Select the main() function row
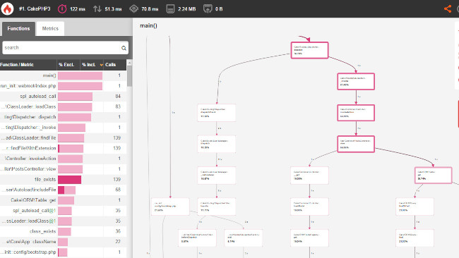459x258 pixels. click(64, 75)
